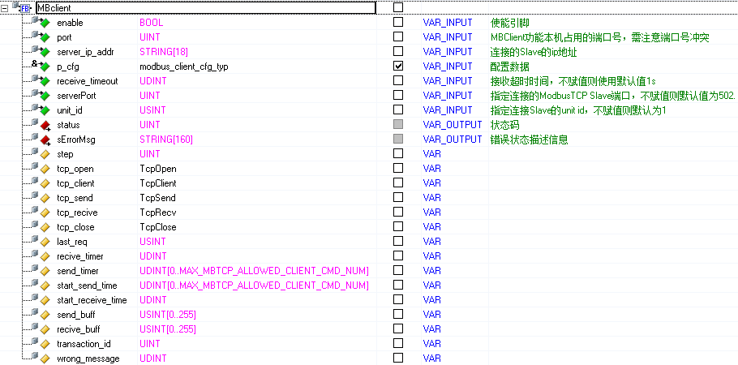
Task: Select the comment '配置数据'
Action: (x=510, y=67)
